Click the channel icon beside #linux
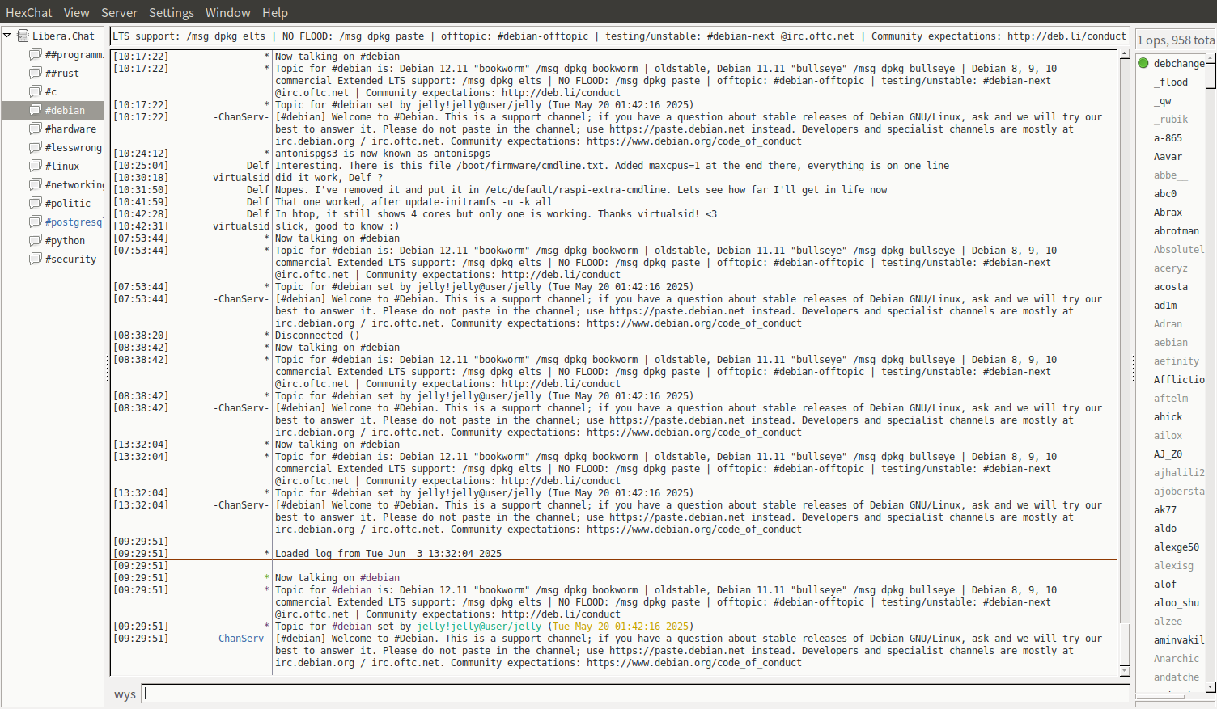1217x709 pixels. pos(36,166)
